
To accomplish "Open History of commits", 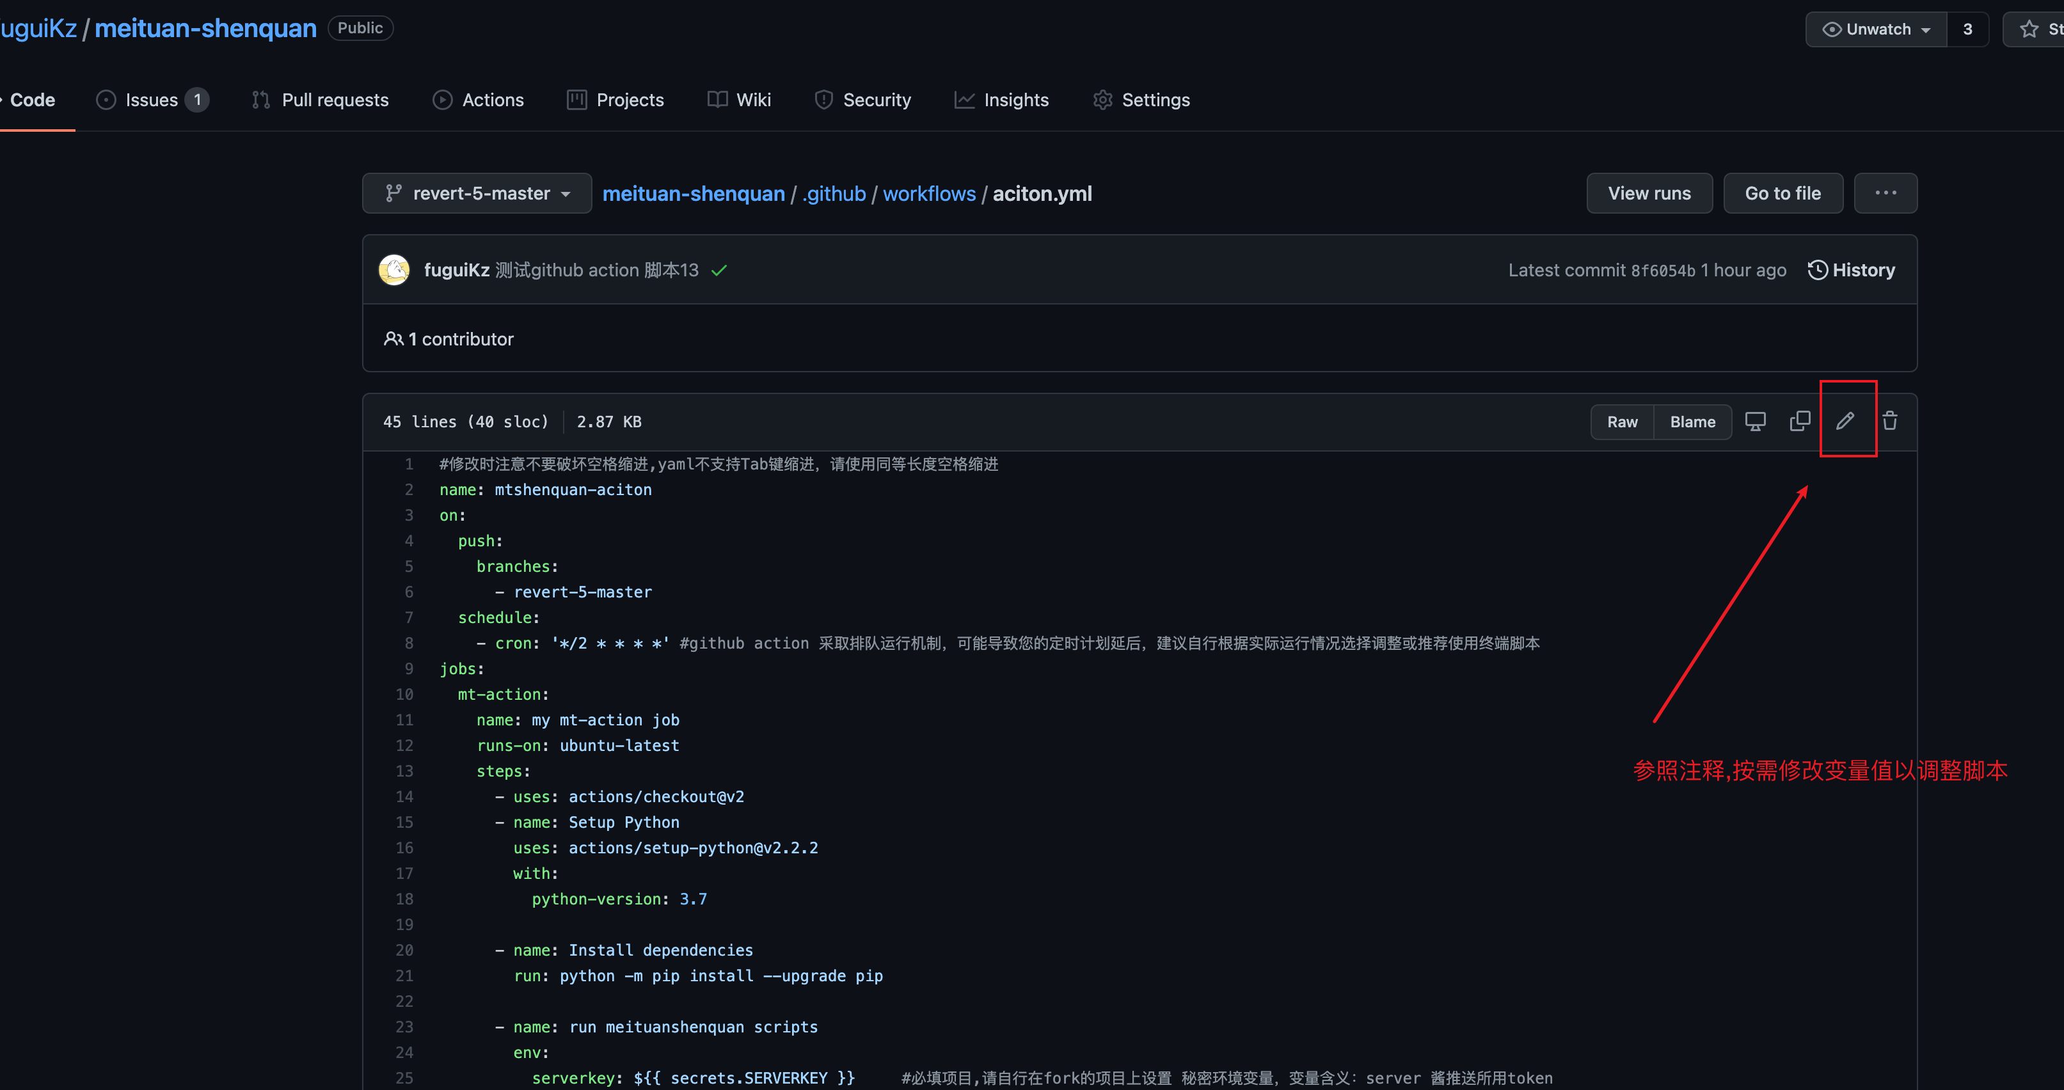I will (1852, 270).
